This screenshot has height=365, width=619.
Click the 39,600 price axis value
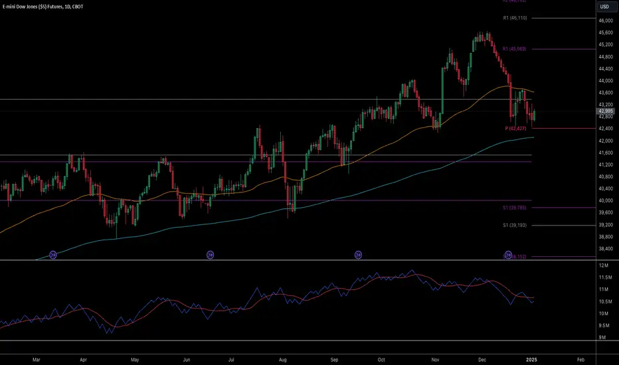coord(606,212)
